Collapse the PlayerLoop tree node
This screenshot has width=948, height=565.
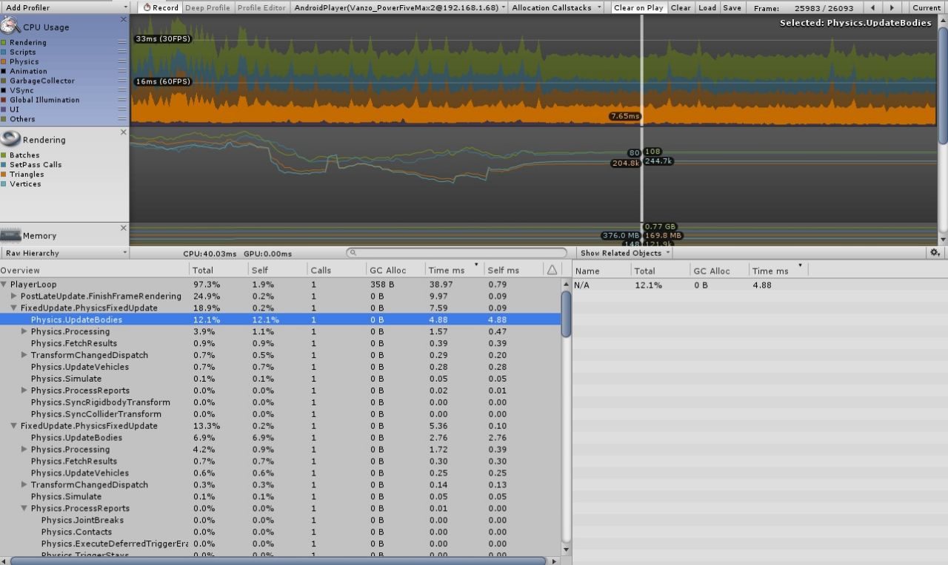point(4,285)
